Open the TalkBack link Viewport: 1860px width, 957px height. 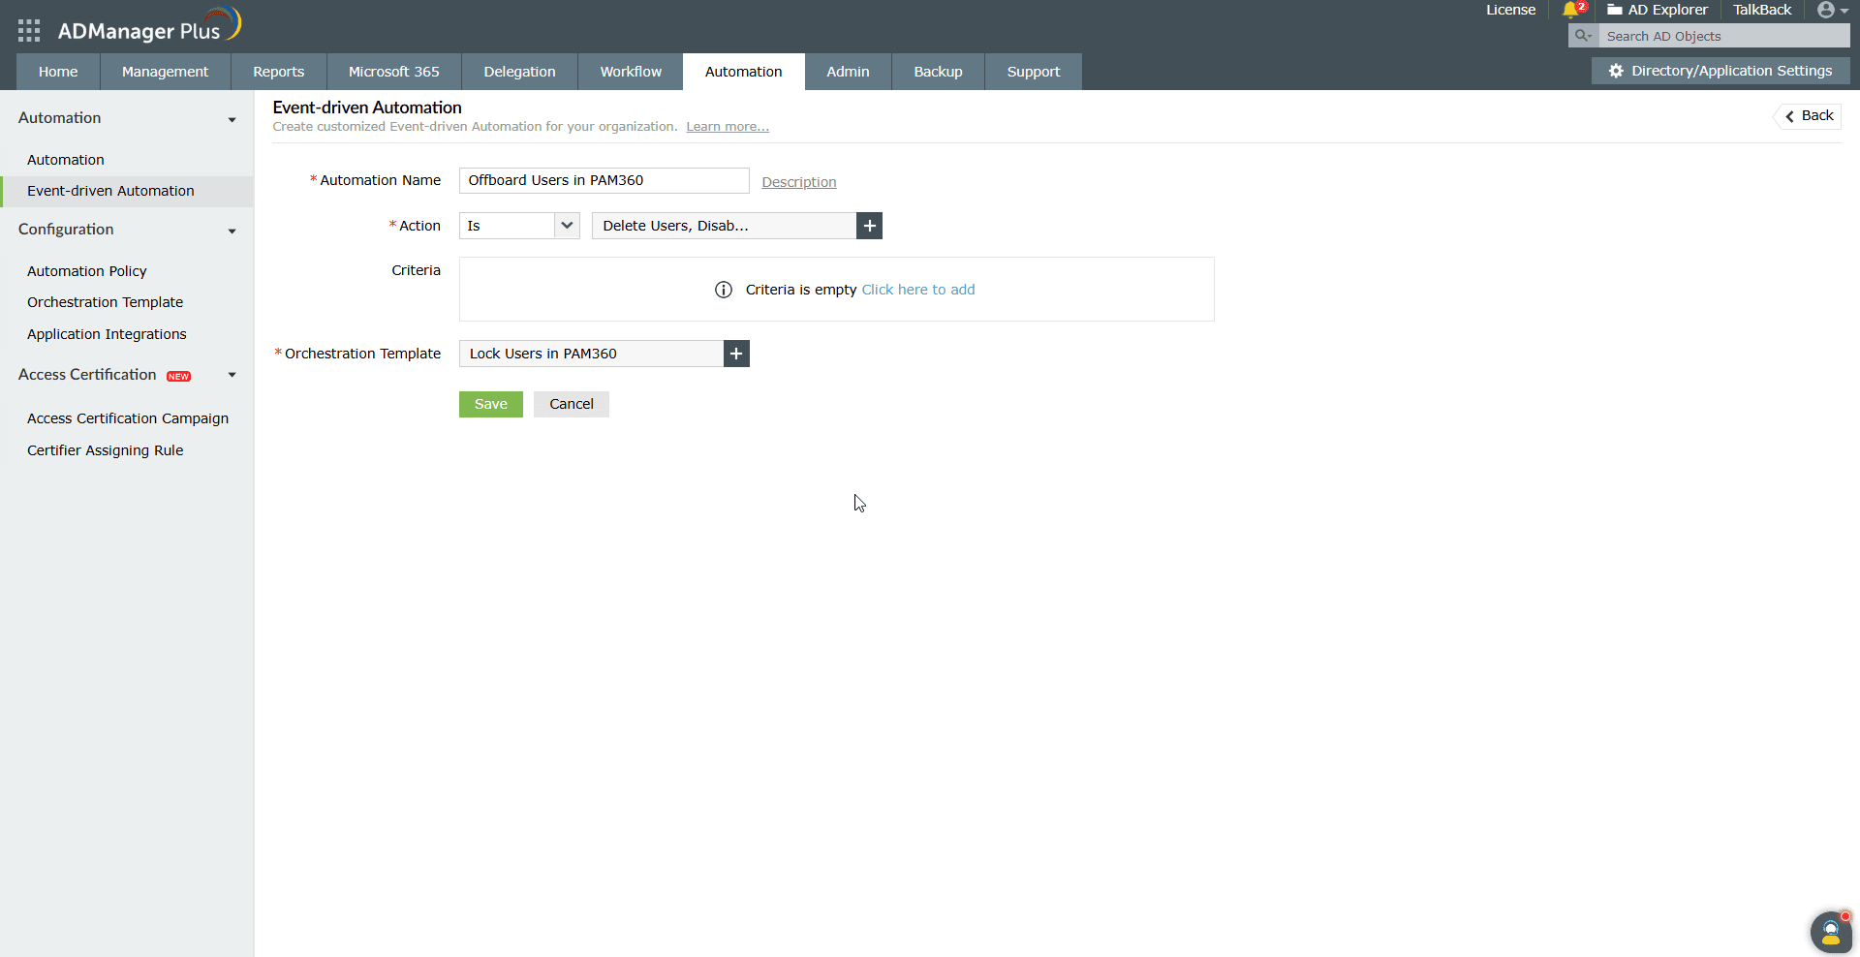tap(1762, 10)
